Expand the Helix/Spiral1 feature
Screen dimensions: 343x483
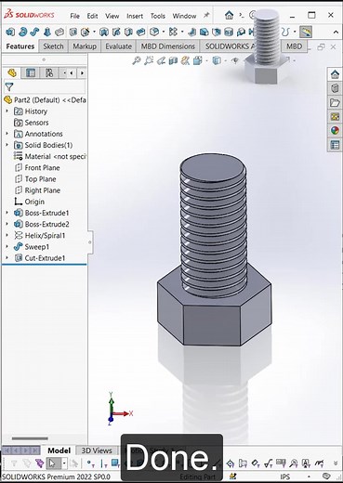pyautogui.click(x=7, y=235)
